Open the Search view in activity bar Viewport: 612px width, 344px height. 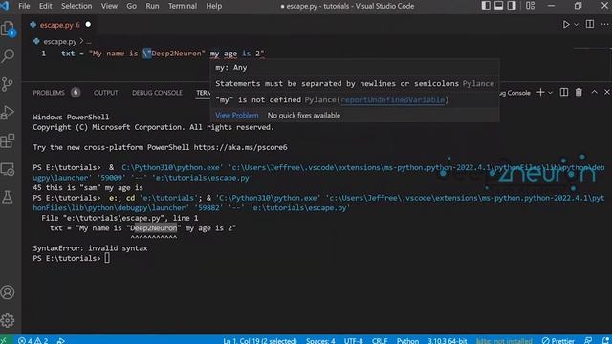tap(8, 55)
